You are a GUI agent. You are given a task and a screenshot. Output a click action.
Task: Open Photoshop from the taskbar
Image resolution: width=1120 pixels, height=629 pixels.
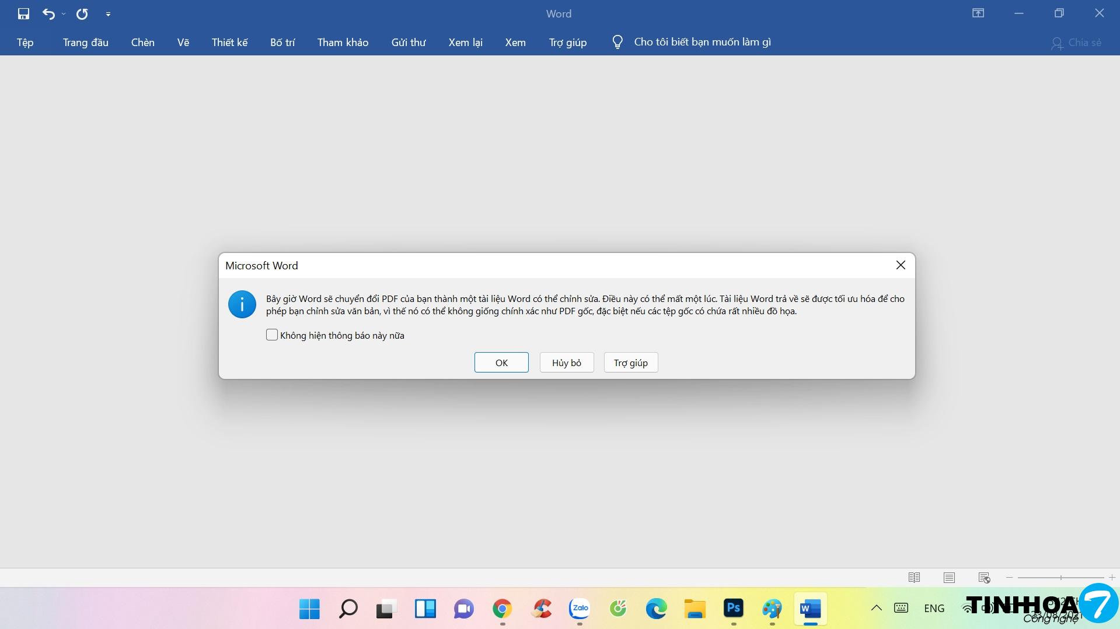733,609
